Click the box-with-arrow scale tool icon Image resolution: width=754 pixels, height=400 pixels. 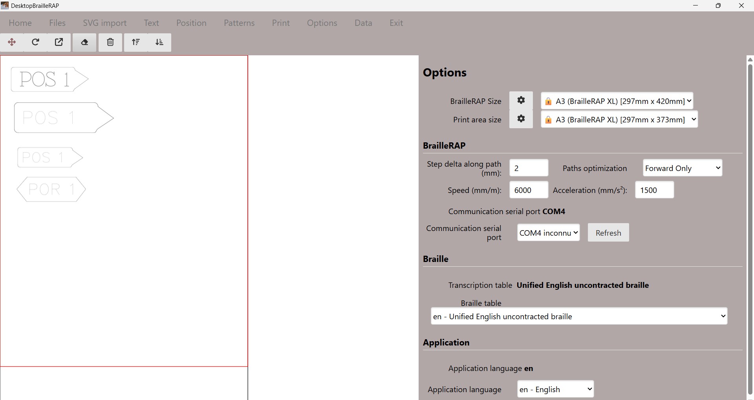click(59, 42)
